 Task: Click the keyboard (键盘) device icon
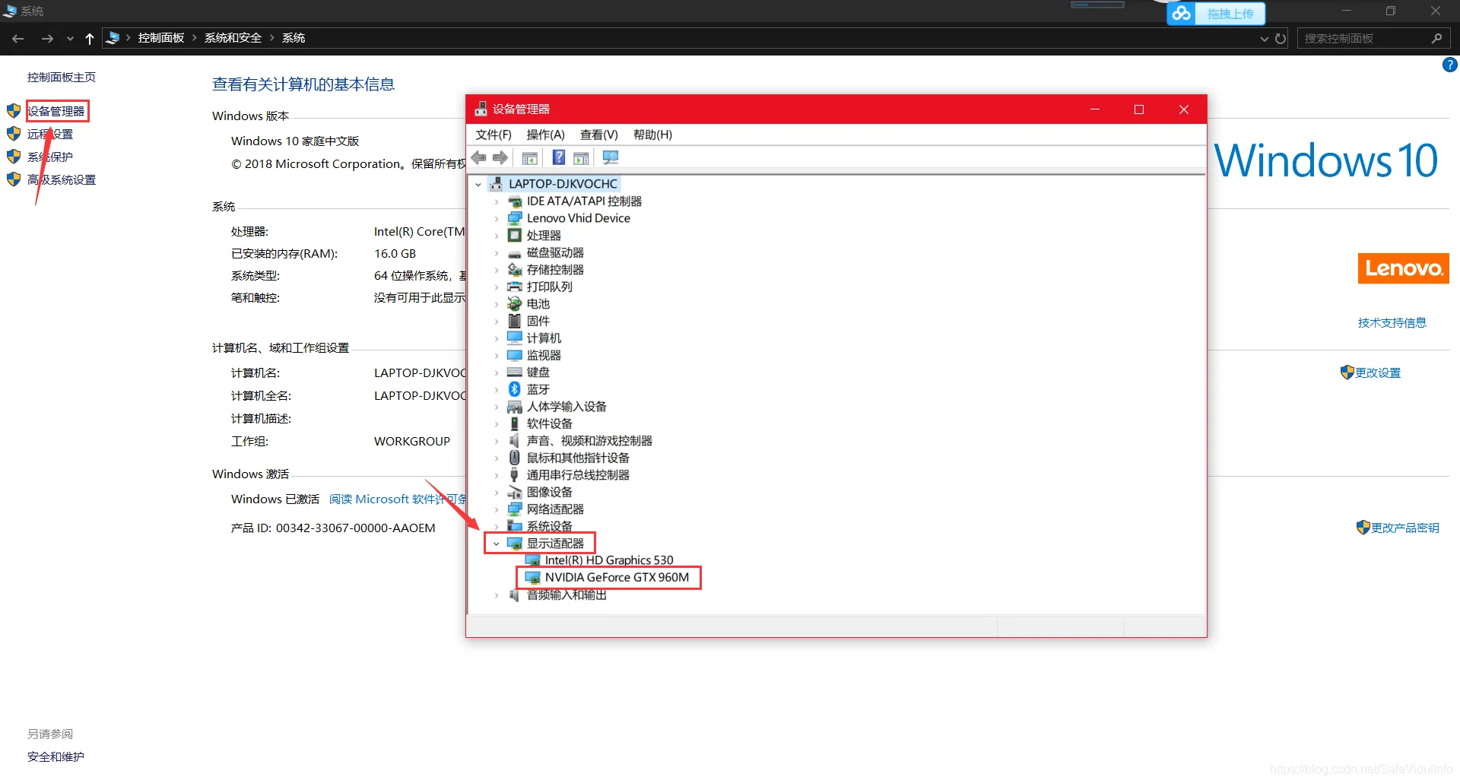pyautogui.click(x=514, y=372)
